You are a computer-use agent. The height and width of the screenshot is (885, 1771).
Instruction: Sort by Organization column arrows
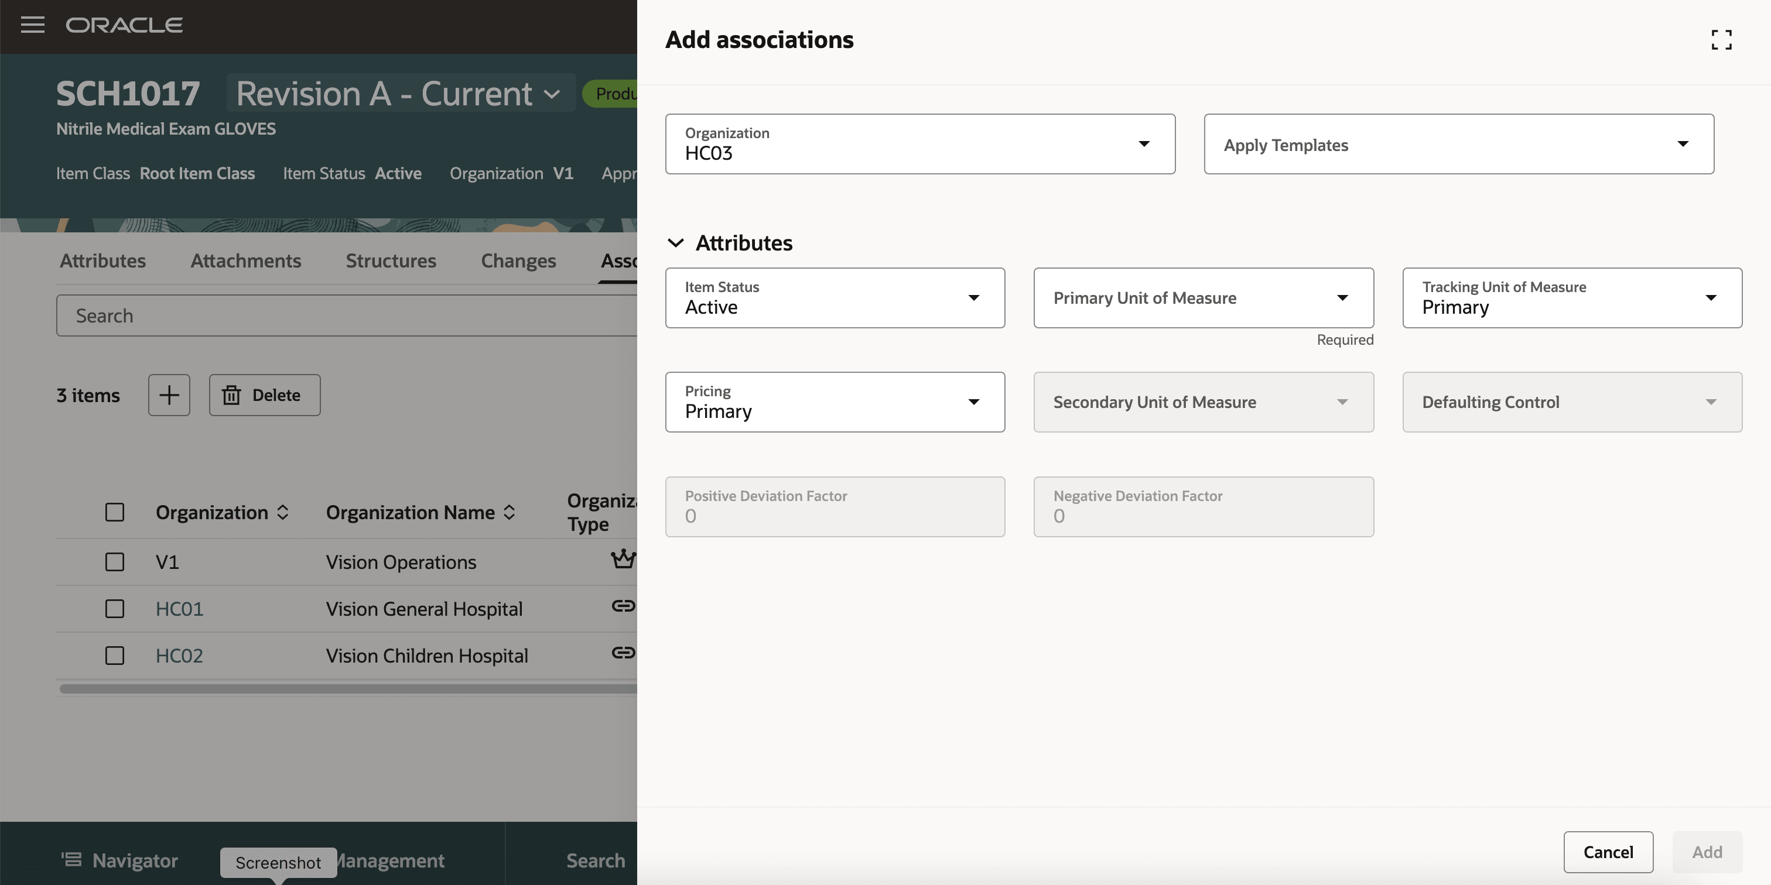(x=282, y=513)
